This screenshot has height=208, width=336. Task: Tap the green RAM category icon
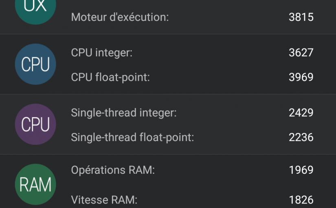[35, 184]
